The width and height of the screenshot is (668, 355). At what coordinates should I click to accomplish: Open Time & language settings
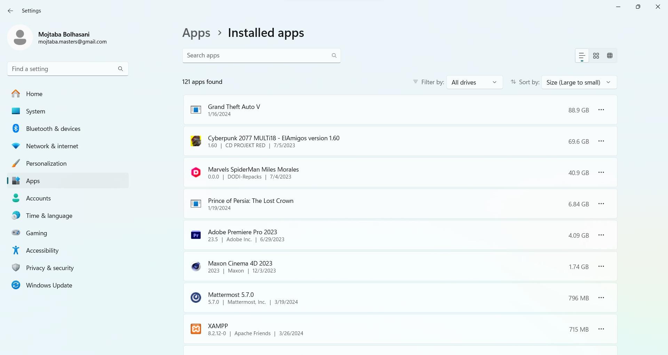(x=68, y=215)
